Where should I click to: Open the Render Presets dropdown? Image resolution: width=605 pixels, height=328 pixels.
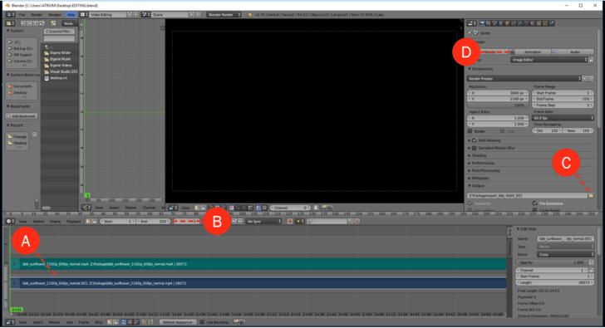pyautogui.click(x=524, y=79)
